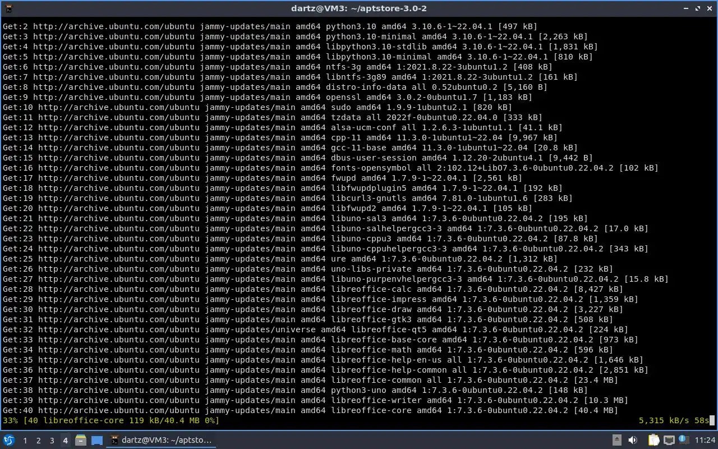Click the Get:19 libcurl3-gnutls line
718x449 pixels.
click(x=288, y=198)
